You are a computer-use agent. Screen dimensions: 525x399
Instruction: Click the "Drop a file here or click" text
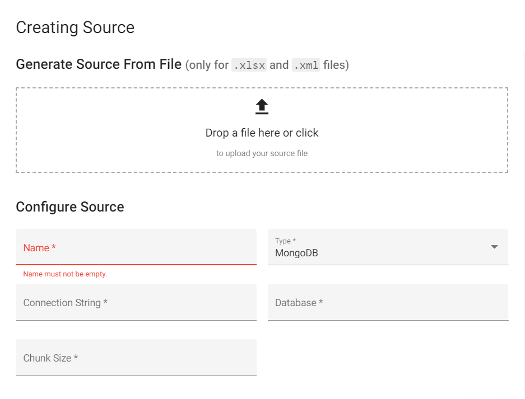[262, 133]
